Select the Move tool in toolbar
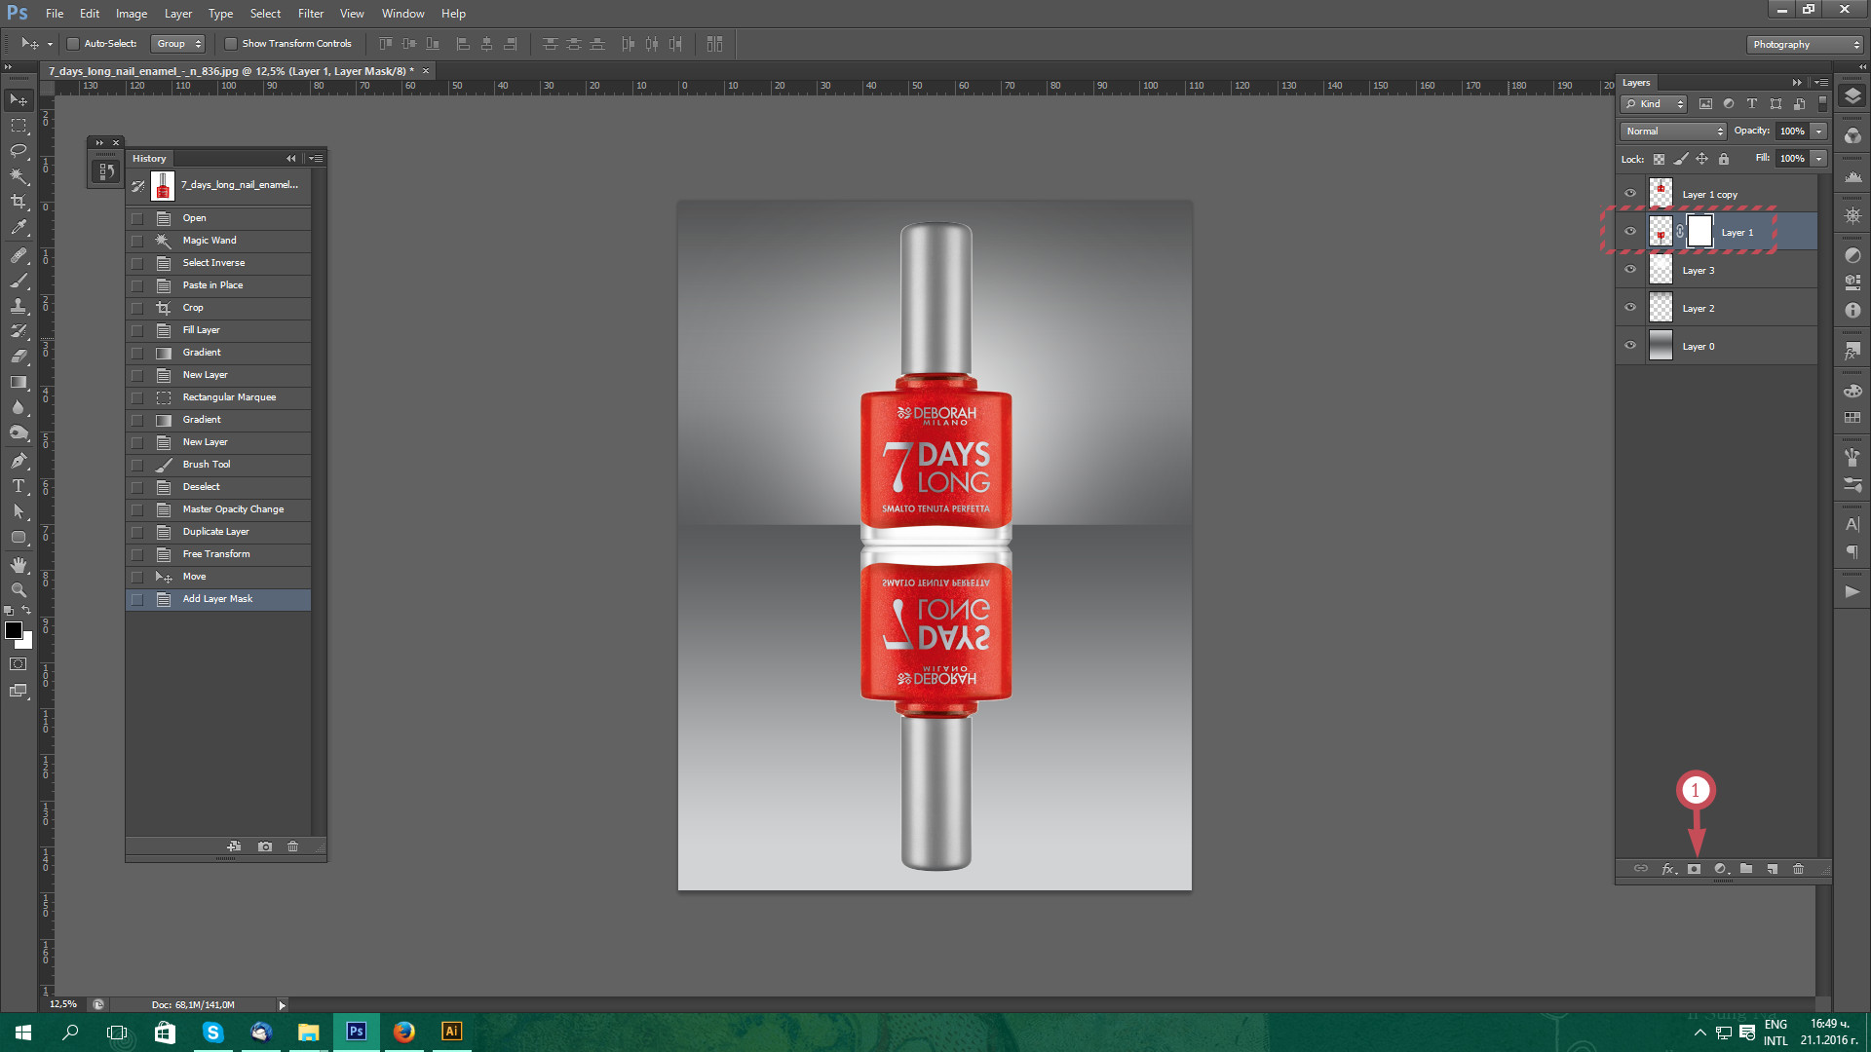This screenshot has height=1052, width=1871. click(19, 100)
